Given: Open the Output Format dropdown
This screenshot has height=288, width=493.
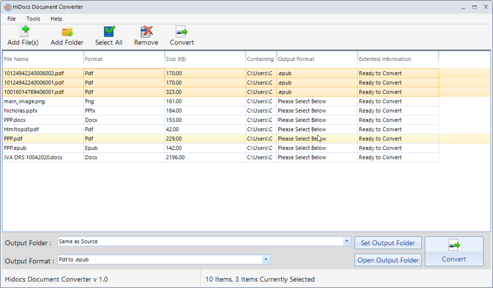Looking at the screenshot, I should (x=266, y=259).
